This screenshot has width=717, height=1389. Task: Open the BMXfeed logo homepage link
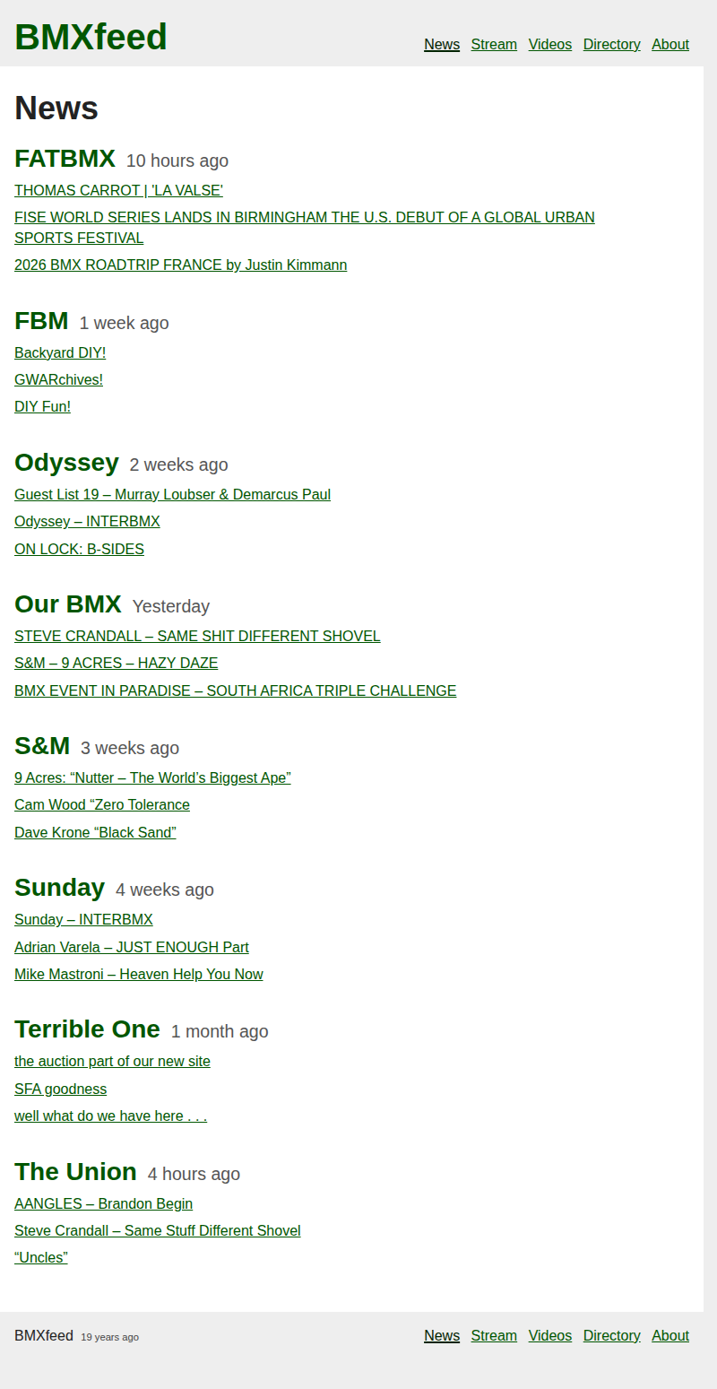tap(91, 38)
